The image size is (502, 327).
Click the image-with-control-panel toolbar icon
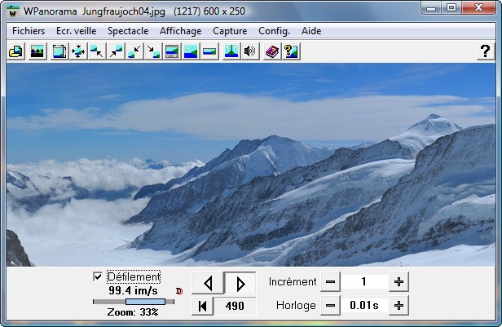tap(172, 51)
